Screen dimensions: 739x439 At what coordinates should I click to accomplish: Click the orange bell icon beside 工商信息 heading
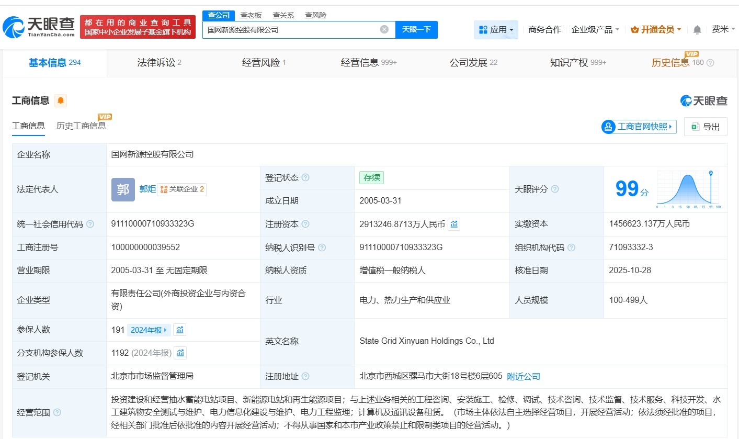click(61, 100)
